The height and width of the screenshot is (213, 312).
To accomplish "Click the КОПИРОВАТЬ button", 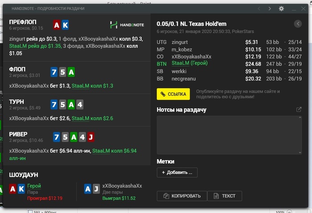I will click(182, 196).
